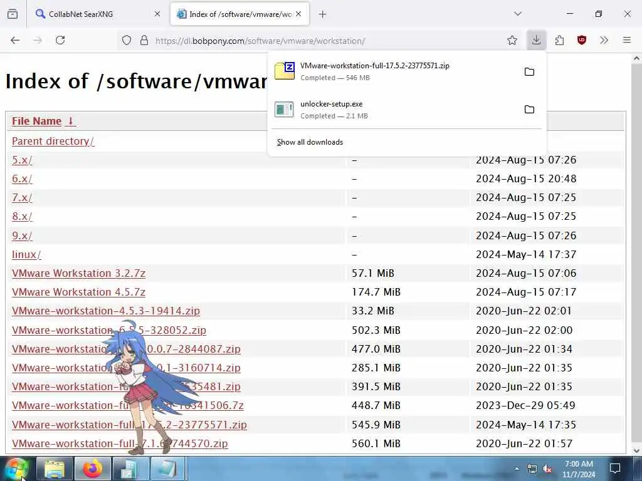Click the muted volume tray icon
This screenshot has height=481, width=642.
click(547, 469)
